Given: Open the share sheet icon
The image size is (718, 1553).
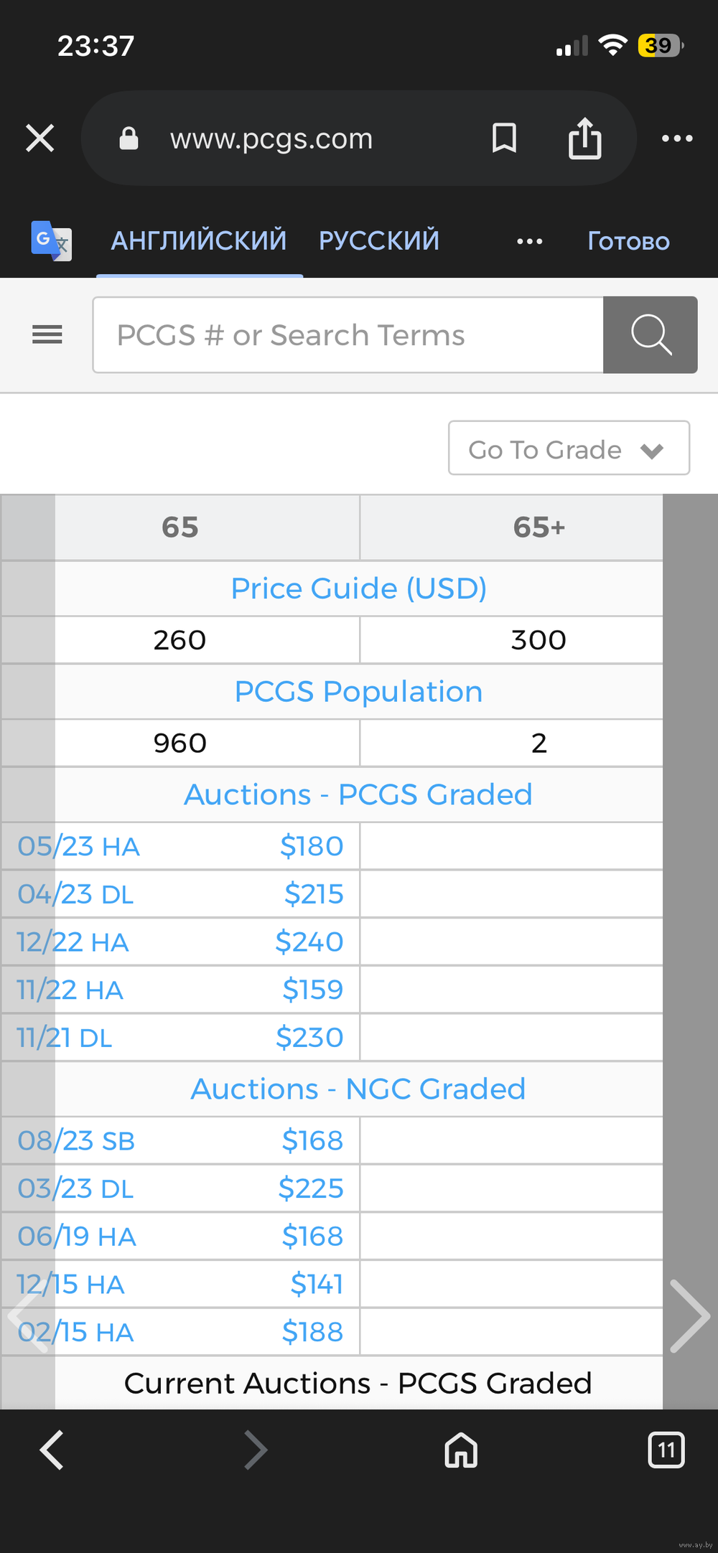Looking at the screenshot, I should click(584, 138).
